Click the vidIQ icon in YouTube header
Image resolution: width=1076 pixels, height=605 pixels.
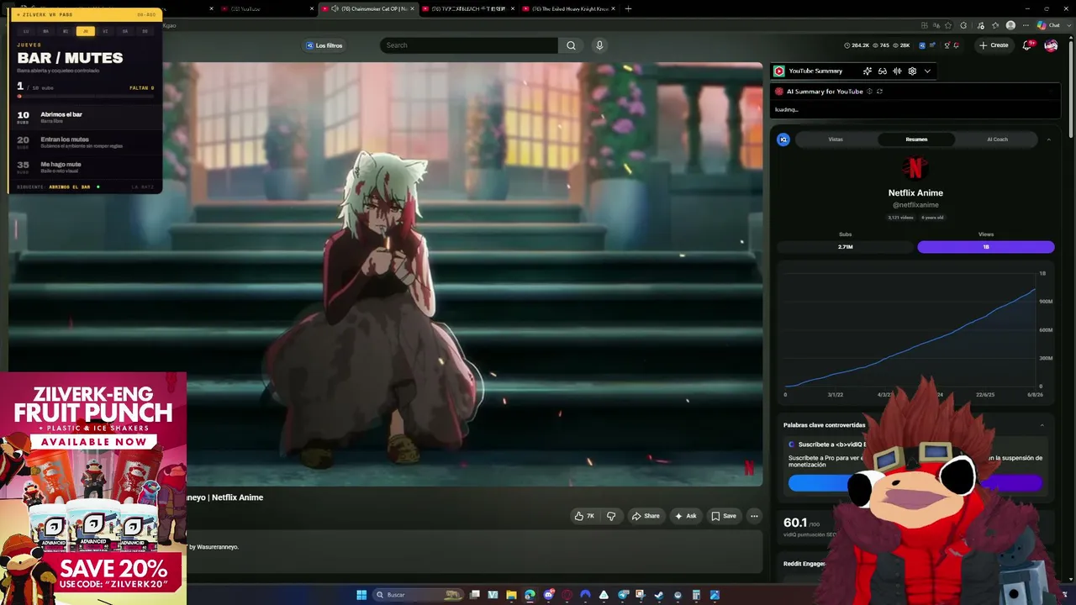(x=922, y=45)
